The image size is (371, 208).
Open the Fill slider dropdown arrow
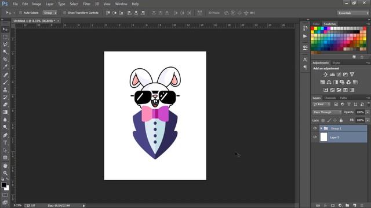(367, 120)
